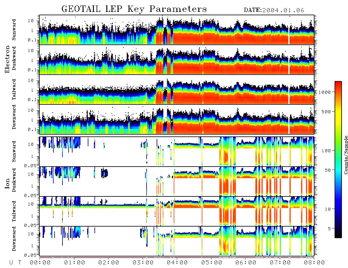Click the '02:00' time tick label
Image resolution: width=348 pixels, height=268 pixels.
tap(109, 263)
